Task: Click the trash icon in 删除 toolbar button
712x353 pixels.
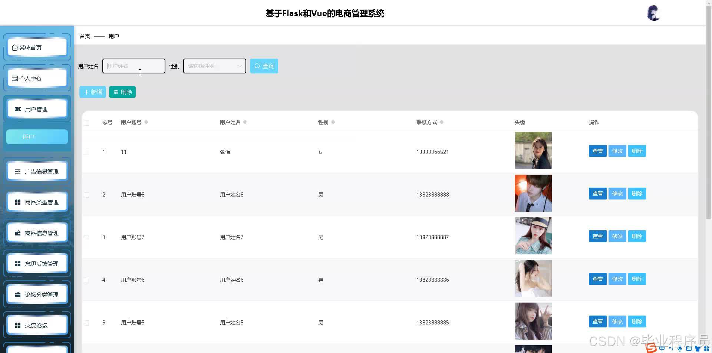Action: [116, 92]
